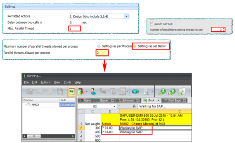Viewport: 235px width, 143px height.
Task: Switch to the Mapper tab
Action: [x=104, y=100]
